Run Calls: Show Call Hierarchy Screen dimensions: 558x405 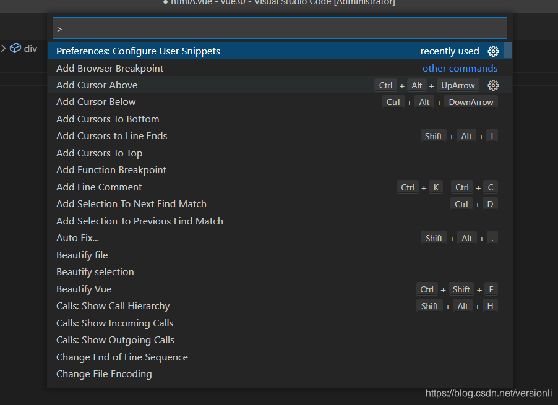(280, 306)
